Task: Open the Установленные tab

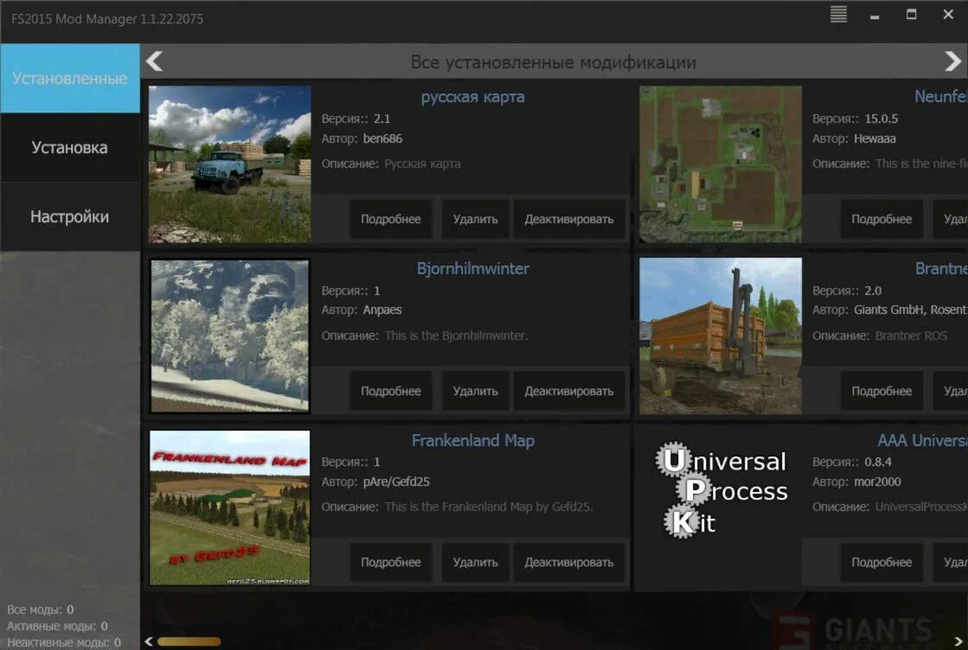Action: coord(70,79)
